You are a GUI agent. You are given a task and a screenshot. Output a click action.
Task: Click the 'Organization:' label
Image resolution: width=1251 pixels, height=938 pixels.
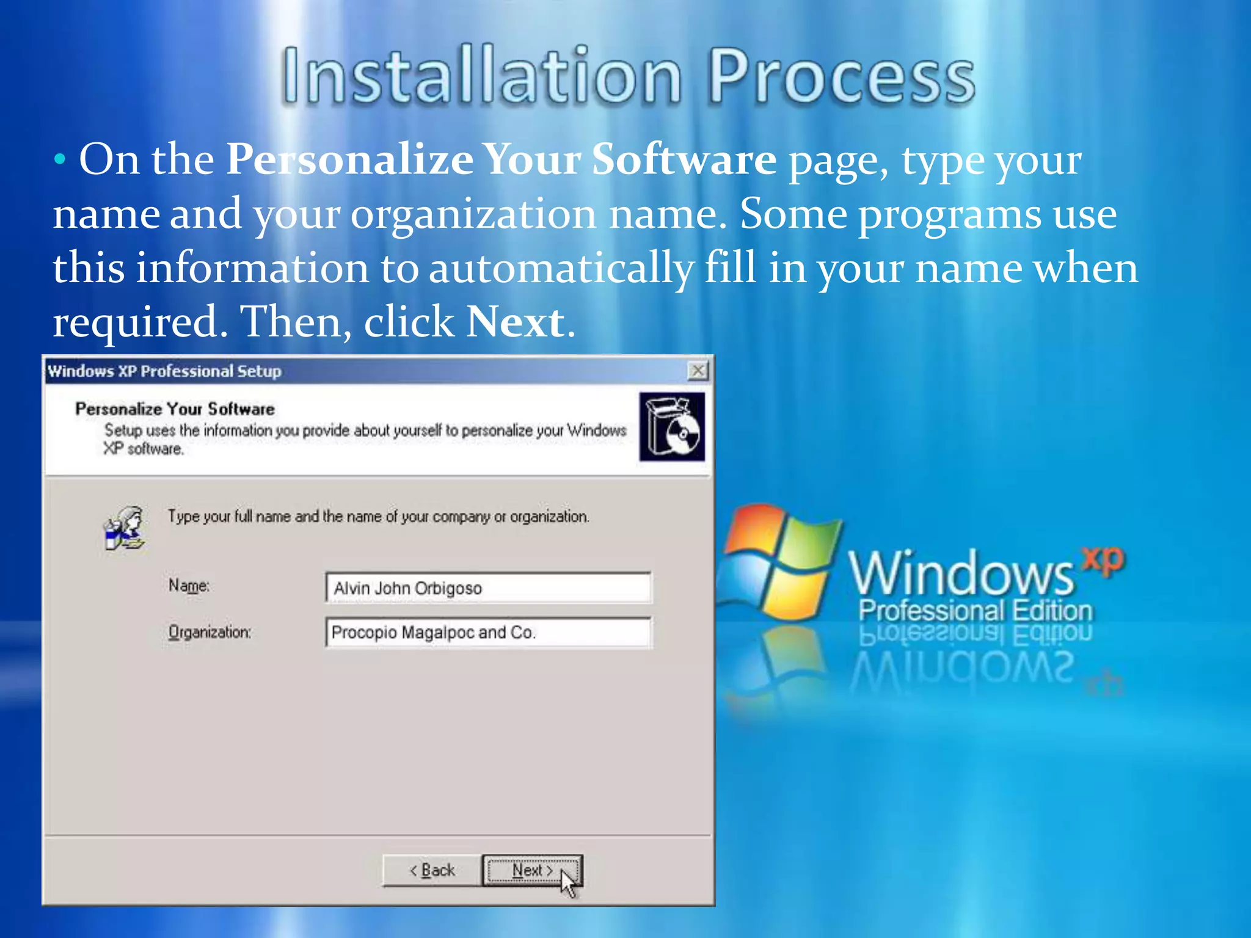[x=210, y=632]
